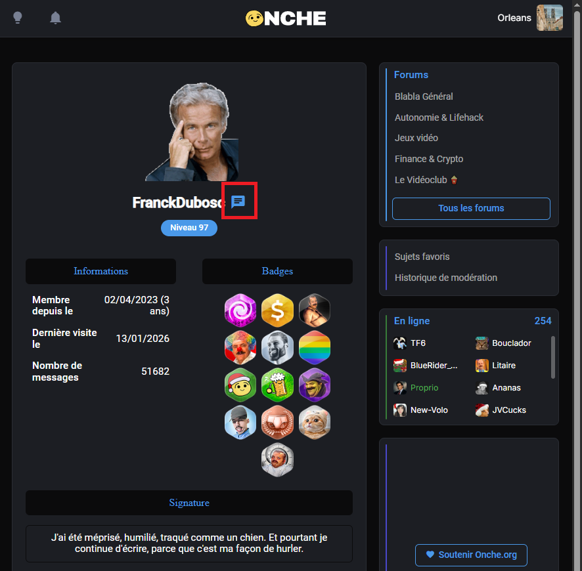The image size is (582, 571).
Task: Open the Blabla Général forum
Action: [424, 96]
